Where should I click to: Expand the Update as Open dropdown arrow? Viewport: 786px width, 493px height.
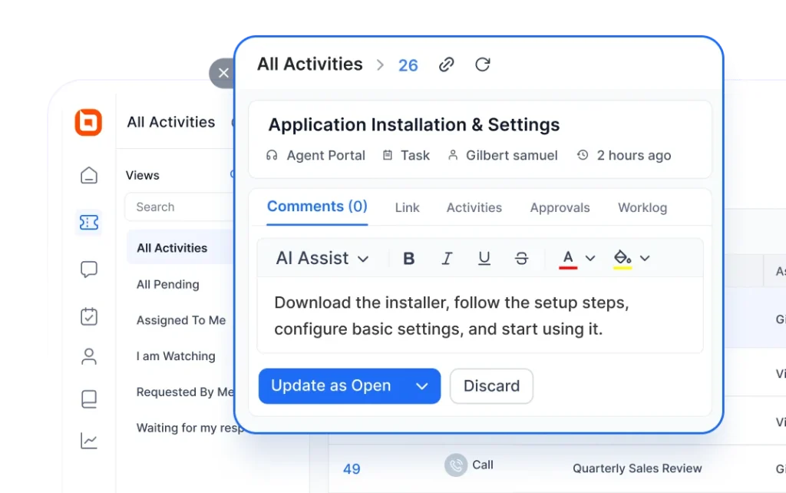point(421,386)
